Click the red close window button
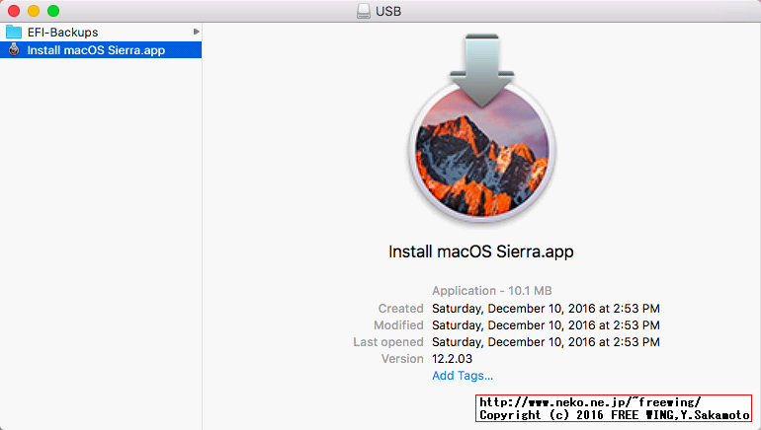 click(x=14, y=11)
